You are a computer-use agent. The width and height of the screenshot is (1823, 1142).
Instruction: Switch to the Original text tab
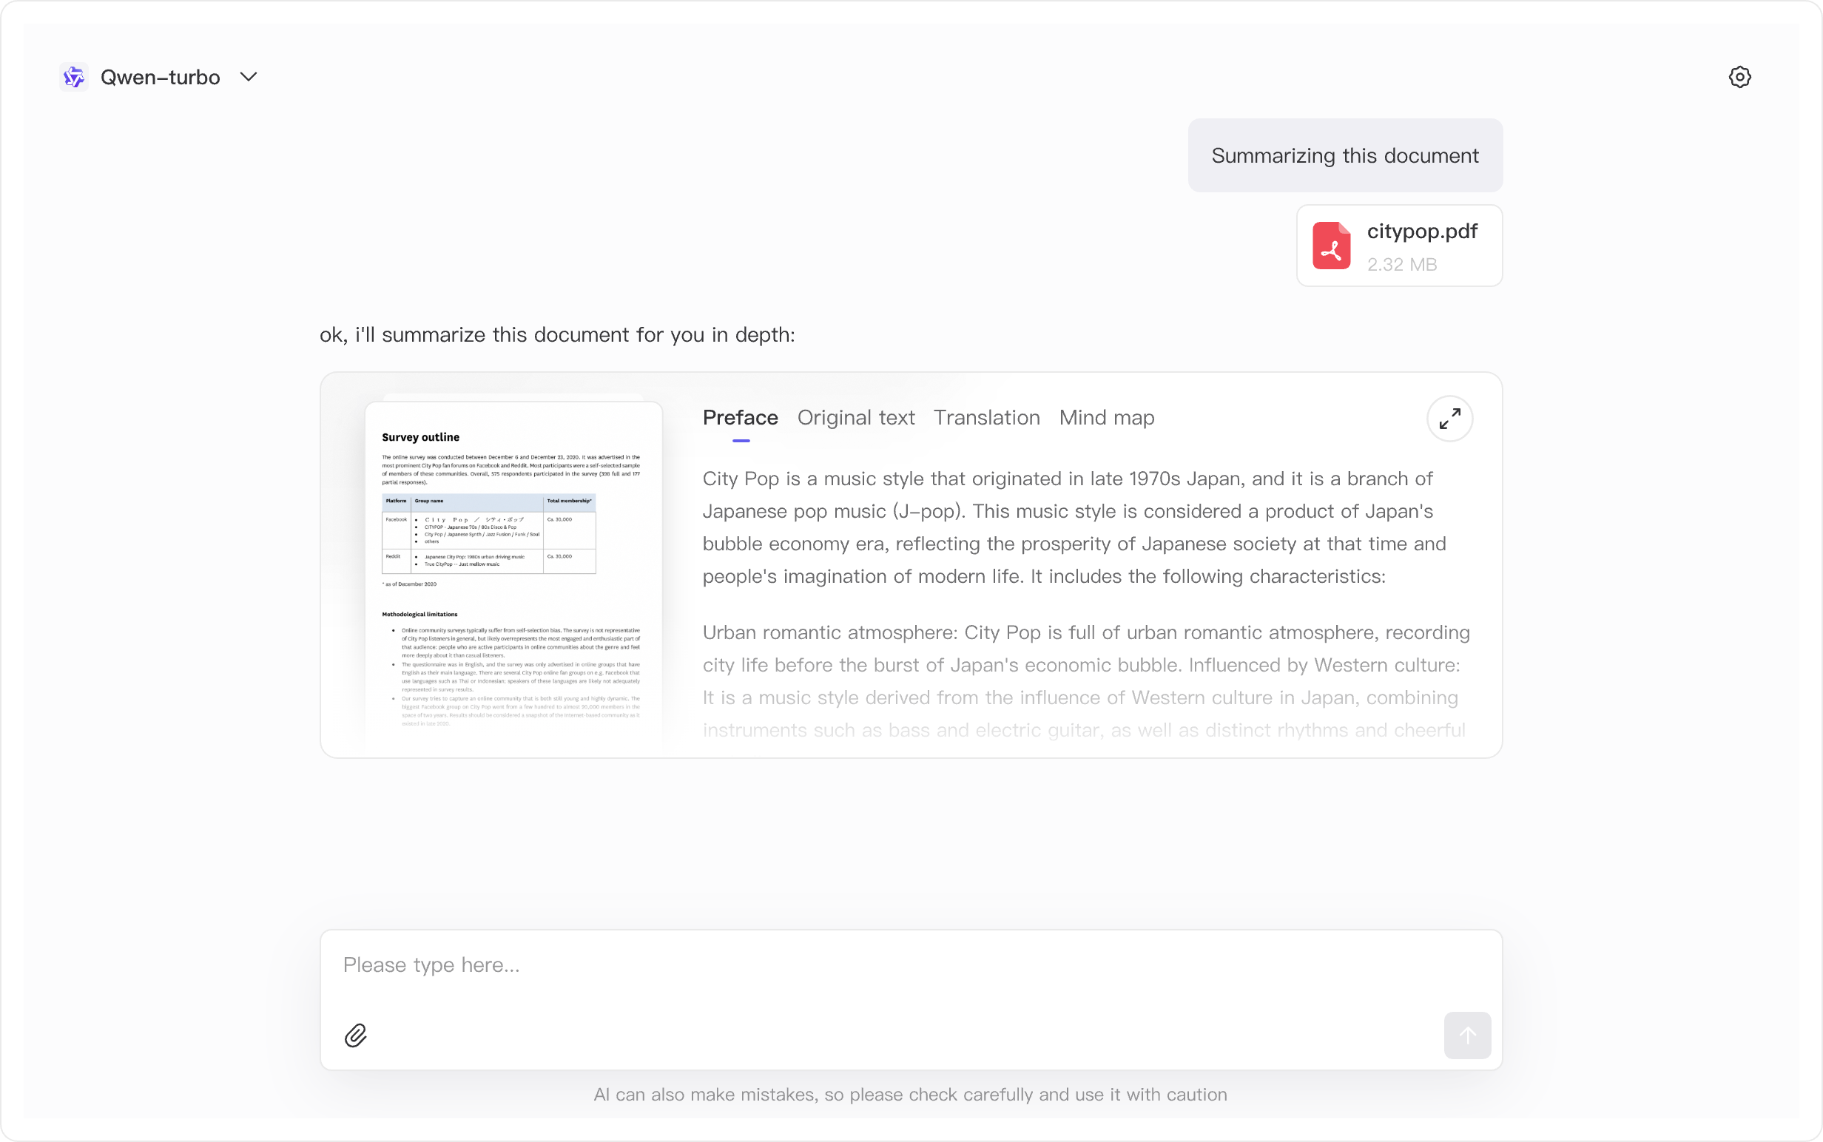coord(855,418)
